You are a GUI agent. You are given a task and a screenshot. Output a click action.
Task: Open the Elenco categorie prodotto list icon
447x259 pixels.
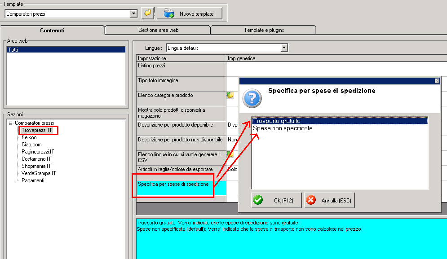click(230, 95)
